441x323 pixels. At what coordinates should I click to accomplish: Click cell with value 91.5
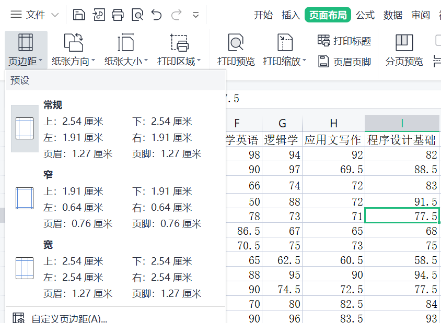(402, 201)
